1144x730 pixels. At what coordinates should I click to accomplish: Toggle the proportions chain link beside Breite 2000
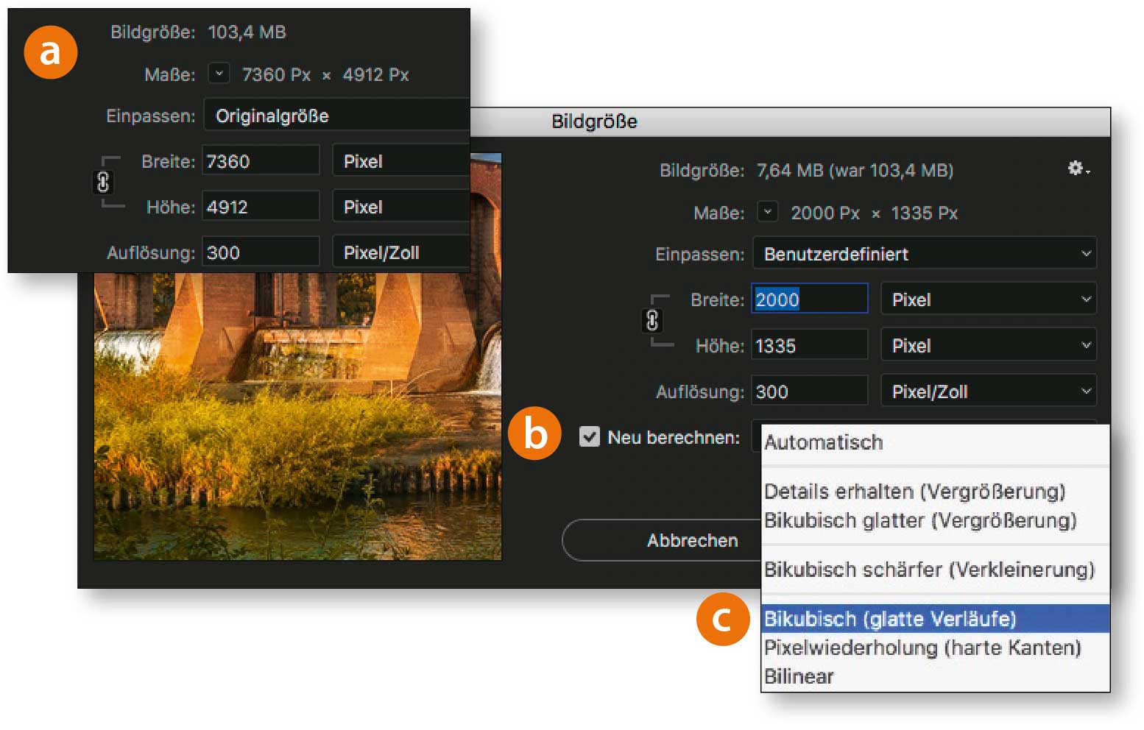pyautogui.click(x=652, y=321)
